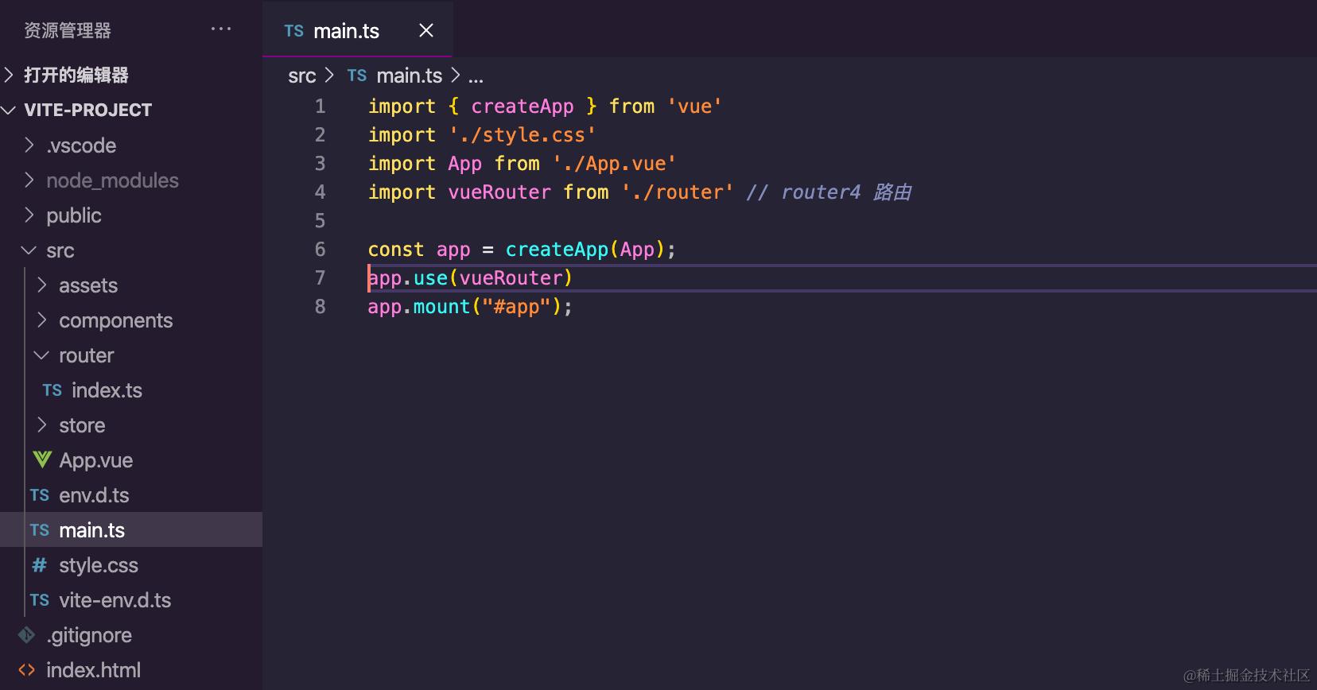Click the 资源管理器 panel title

coord(68,30)
